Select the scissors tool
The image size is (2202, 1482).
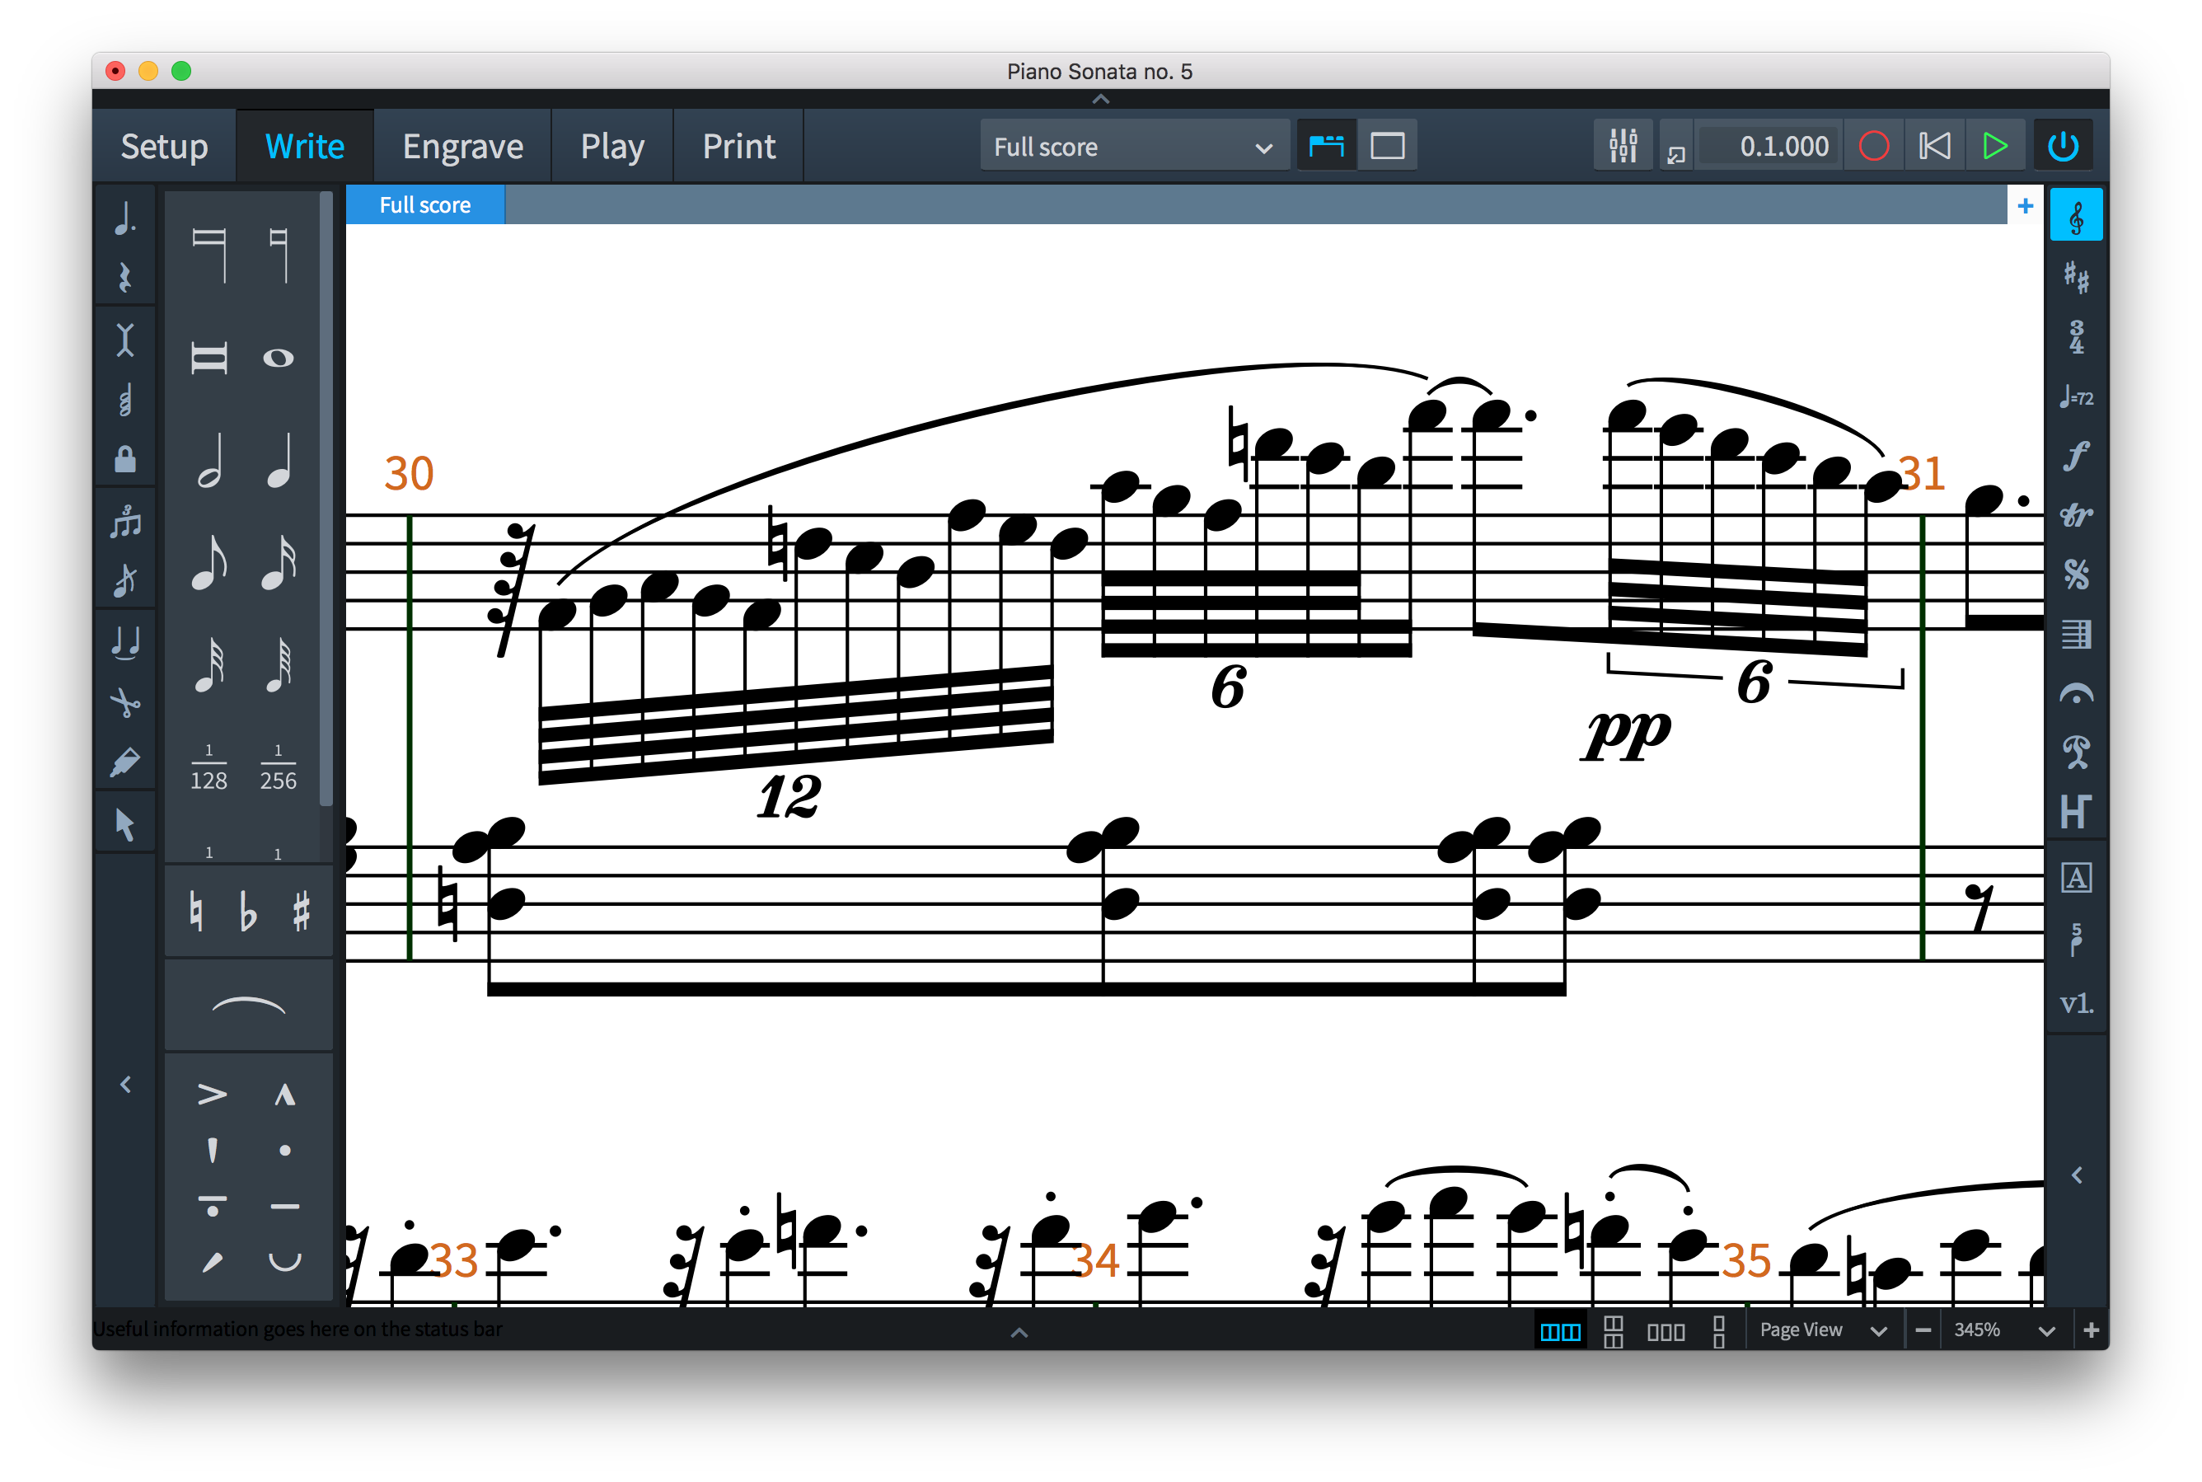(124, 702)
